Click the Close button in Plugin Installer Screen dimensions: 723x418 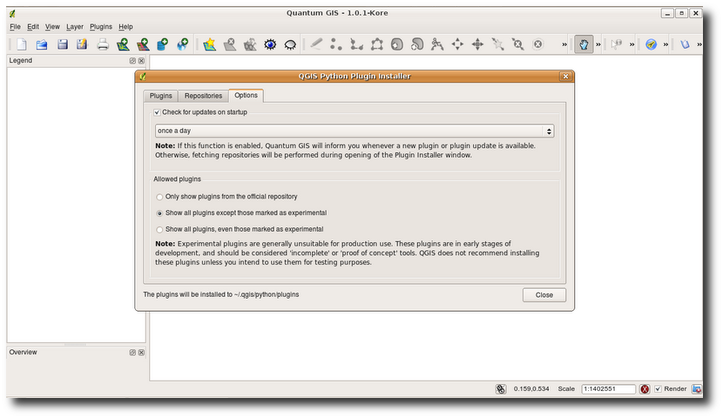point(544,295)
